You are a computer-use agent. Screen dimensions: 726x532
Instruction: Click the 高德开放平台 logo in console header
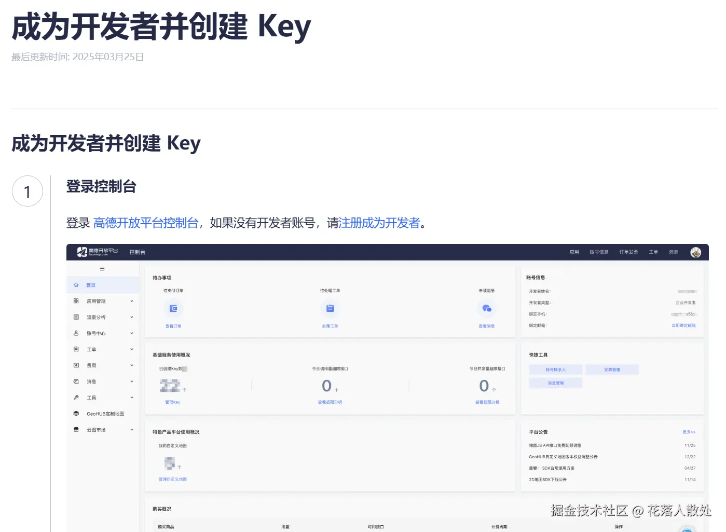tap(98, 252)
